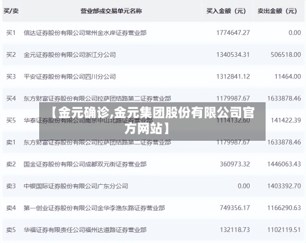Image resolution: width=306 pixels, height=243 pixels.
Task: Click 第一创业证券股份有限公司金华李渔东路证券营业部 name
Action: tap(94, 208)
